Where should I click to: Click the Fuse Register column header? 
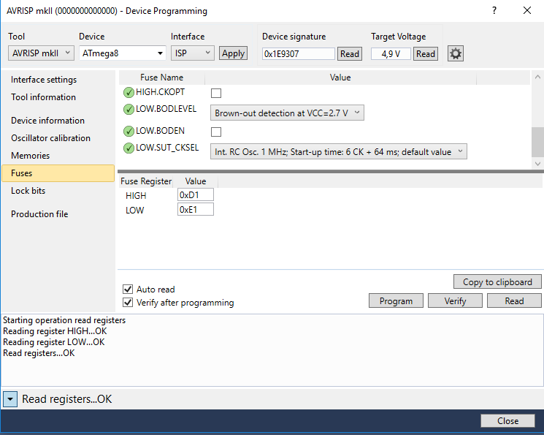(146, 181)
